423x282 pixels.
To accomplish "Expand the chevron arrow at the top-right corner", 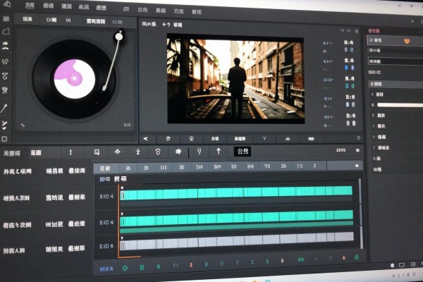I will (412, 20).
